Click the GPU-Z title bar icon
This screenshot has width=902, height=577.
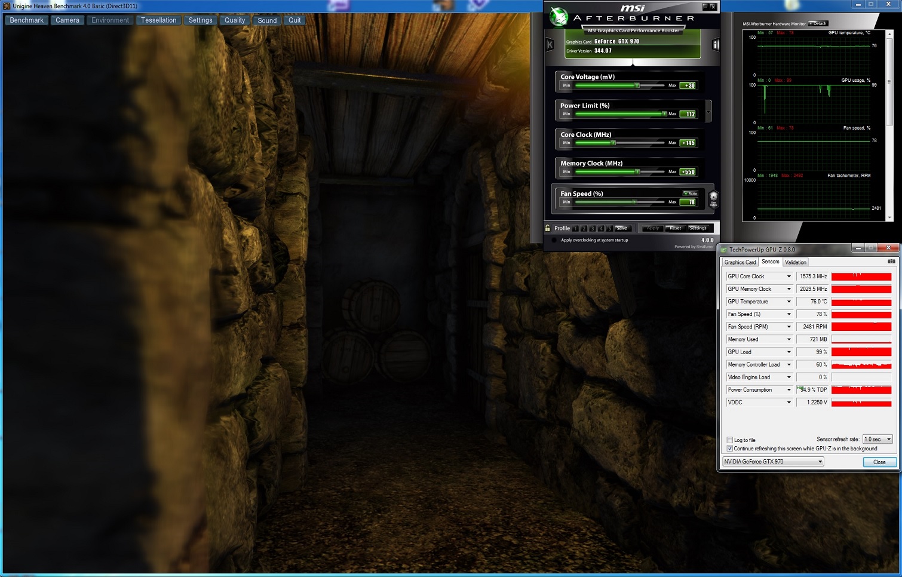(x=725, y=250)
